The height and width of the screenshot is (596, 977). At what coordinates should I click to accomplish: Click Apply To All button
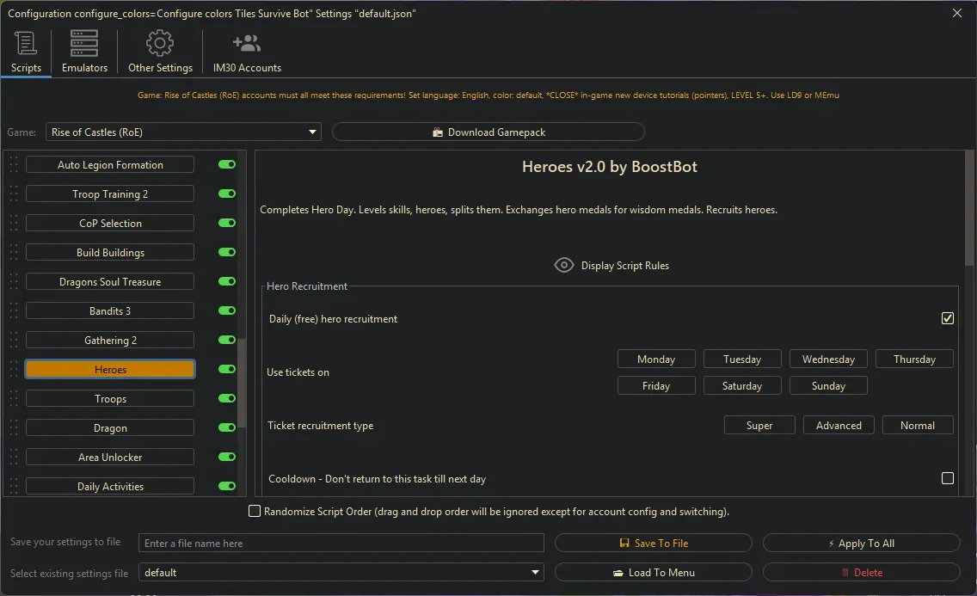(x=861, y=543)
